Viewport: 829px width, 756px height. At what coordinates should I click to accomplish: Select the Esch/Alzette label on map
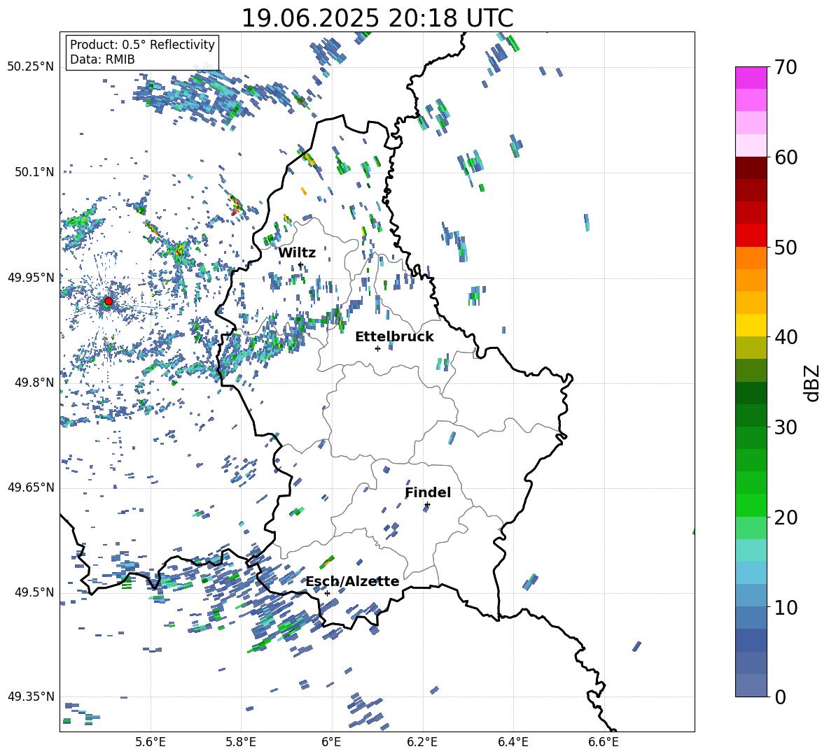click(x=353, y=581)
